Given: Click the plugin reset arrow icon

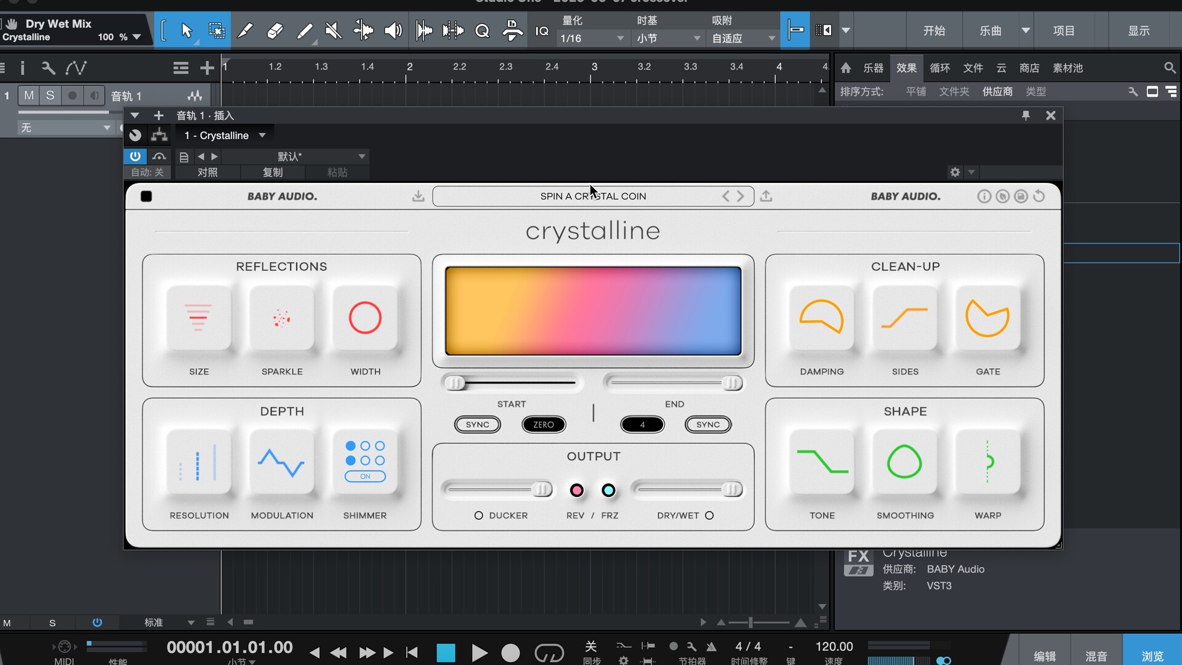Looking at the screenshot, I should click(1039, 196).
